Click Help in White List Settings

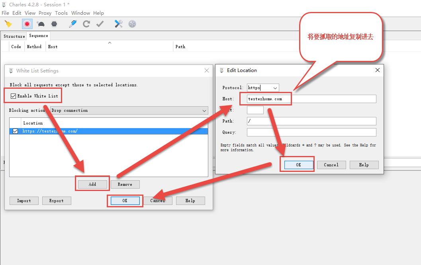click(190, 201)
